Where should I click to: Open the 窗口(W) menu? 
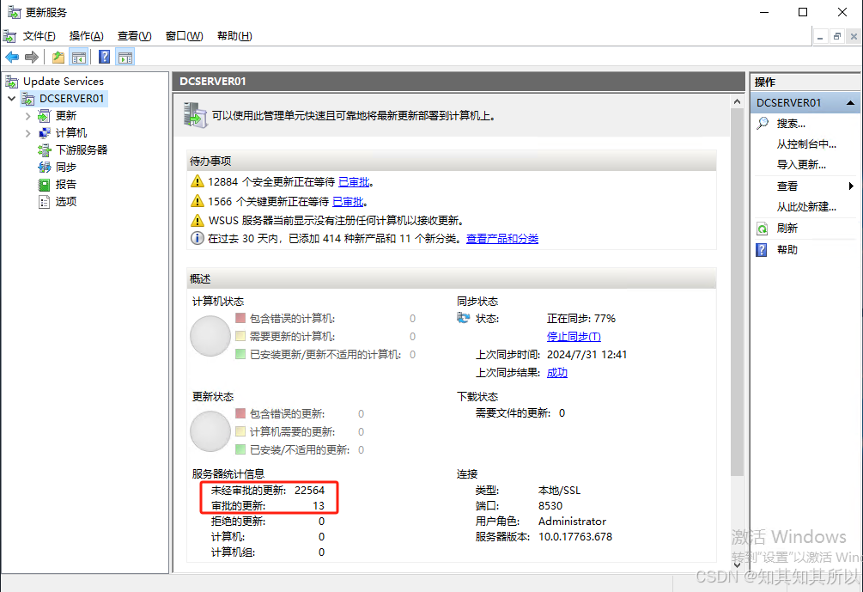click(185, 36)
